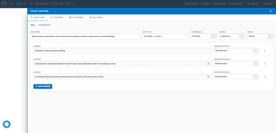Open the survey Settings tab
The height and width of the screenshot is (133, 276).
pyautogui.click(x=96, y=17)
